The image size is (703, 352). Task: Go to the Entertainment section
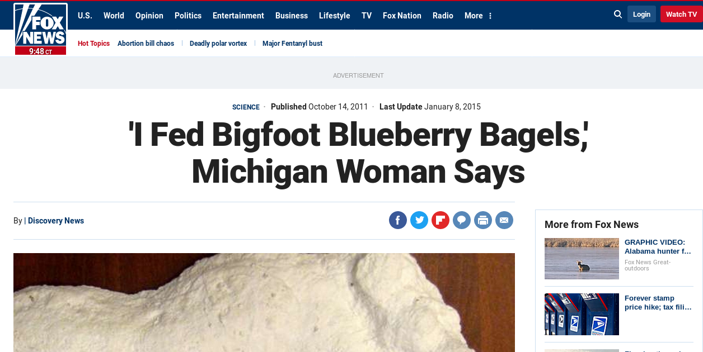pos(238,16)
